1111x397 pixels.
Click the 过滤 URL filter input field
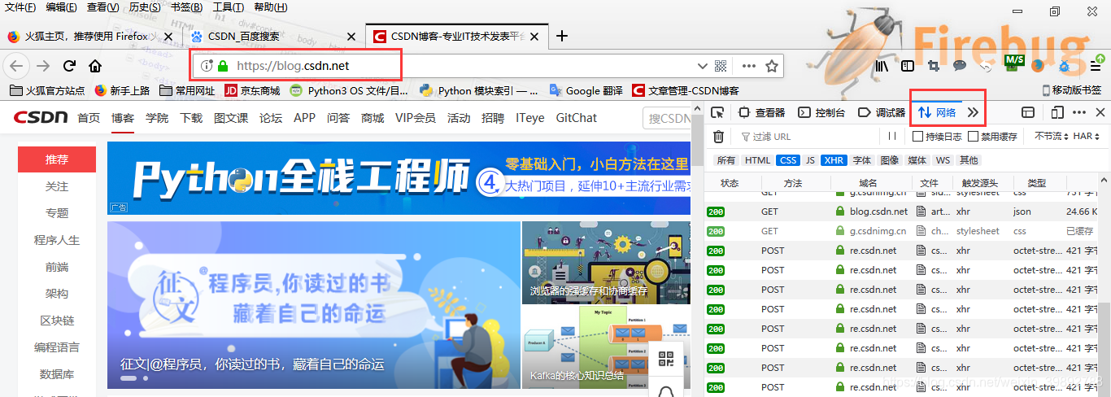click(x=805, y=137)
